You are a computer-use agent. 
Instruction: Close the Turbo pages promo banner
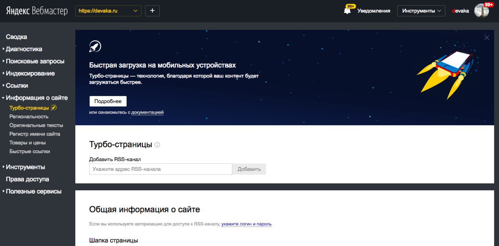[487, 38]
